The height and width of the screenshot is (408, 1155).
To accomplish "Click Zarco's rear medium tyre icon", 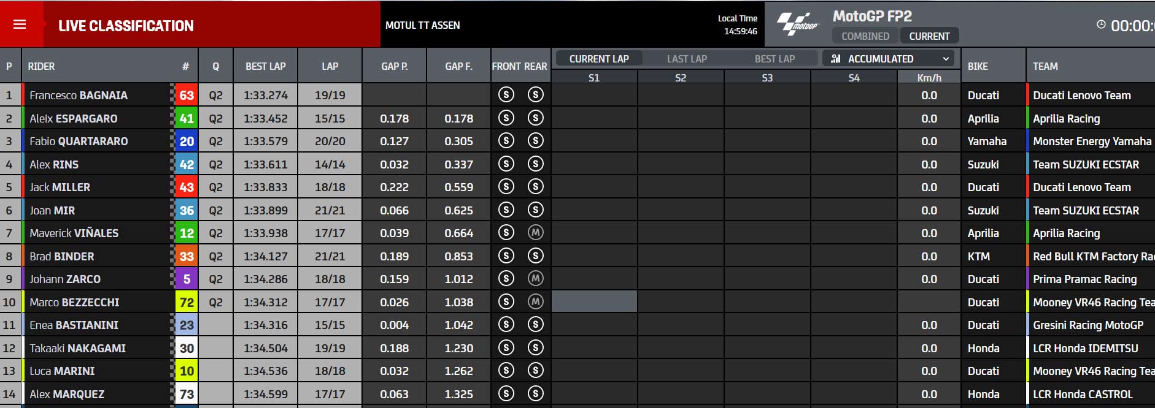I will tap(536, 278).
